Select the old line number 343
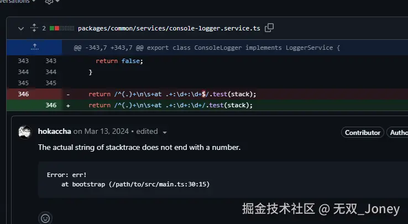Screen dimensions: 408x224 23,61
